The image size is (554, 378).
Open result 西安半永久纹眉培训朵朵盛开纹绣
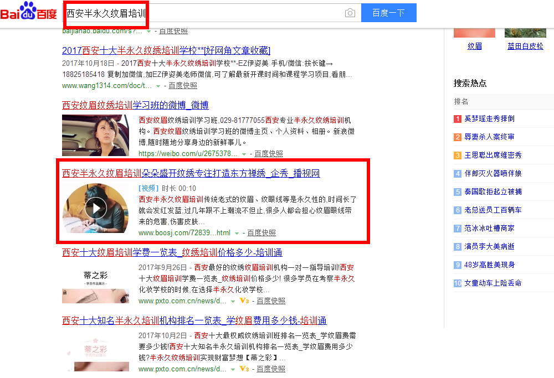(x=191, y=173)
